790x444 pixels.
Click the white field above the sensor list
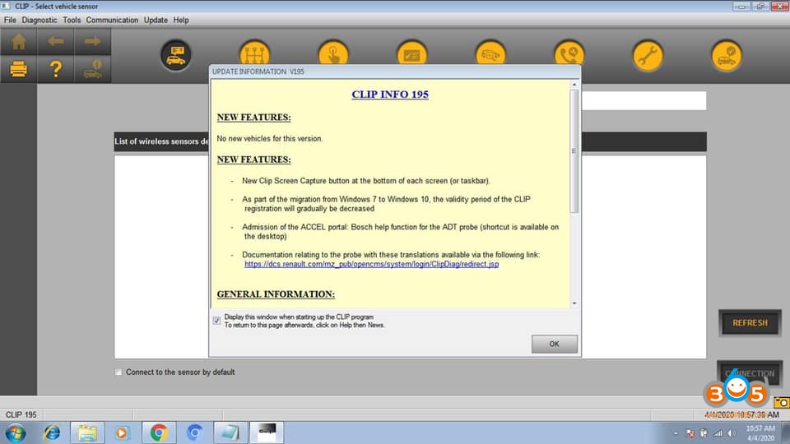pos(644,100)
